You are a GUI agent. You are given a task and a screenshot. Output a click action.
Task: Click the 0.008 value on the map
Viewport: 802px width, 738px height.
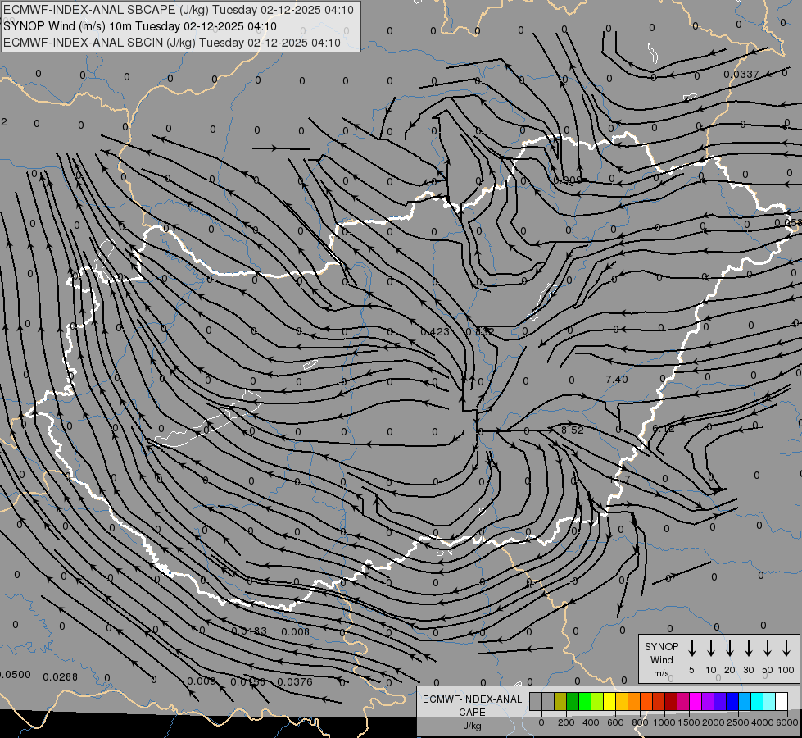(x=296, y=631)
